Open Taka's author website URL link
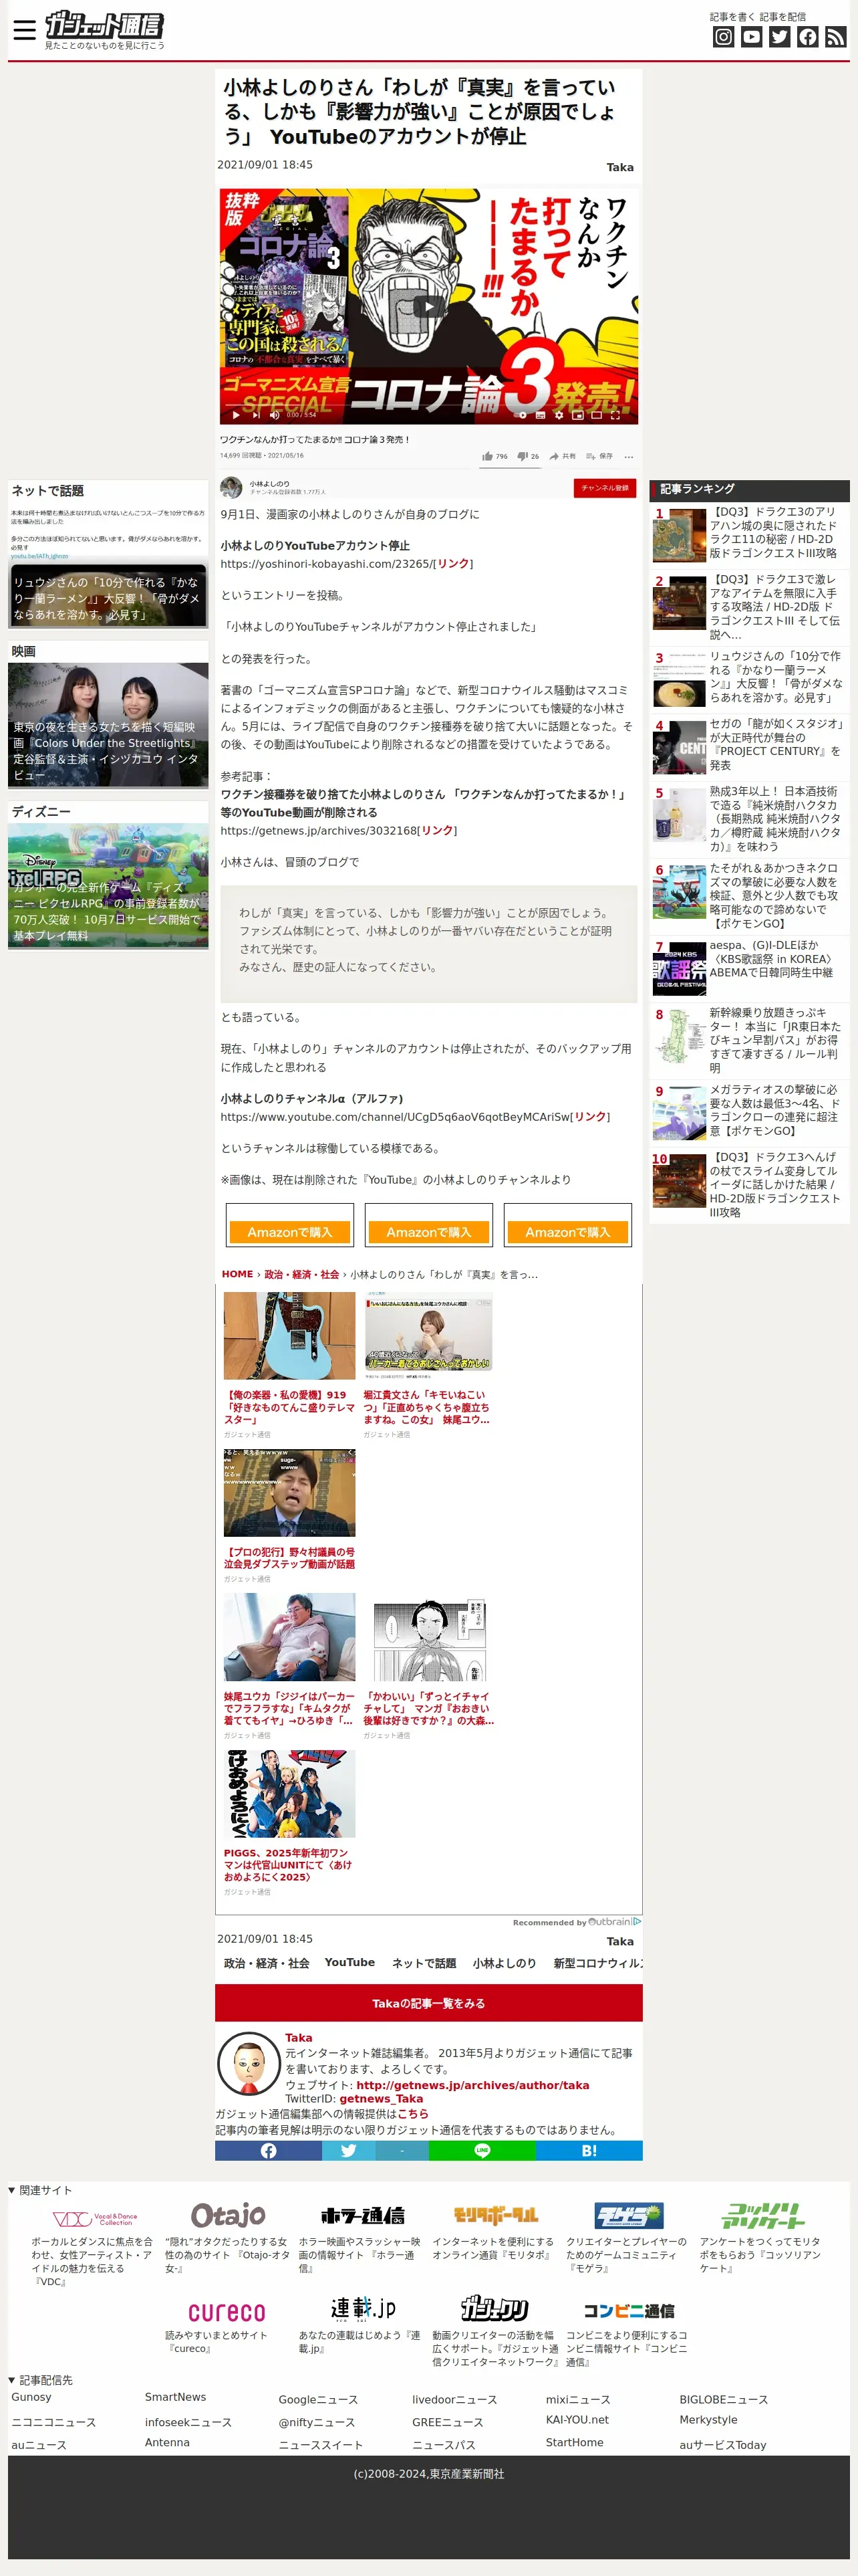This screenshot has width=858, height=2576. tap(472, 2085)
